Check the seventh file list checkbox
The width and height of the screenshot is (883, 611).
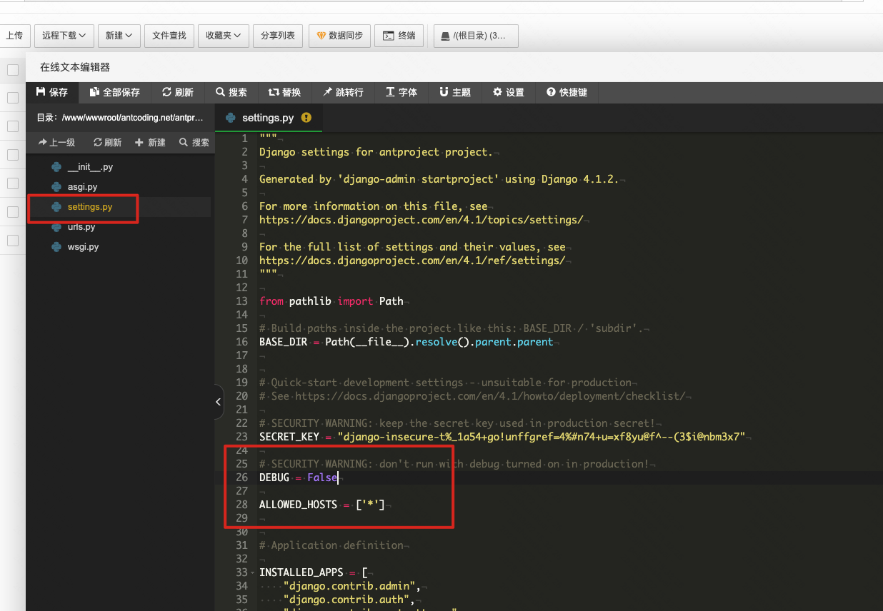(13, 241)
